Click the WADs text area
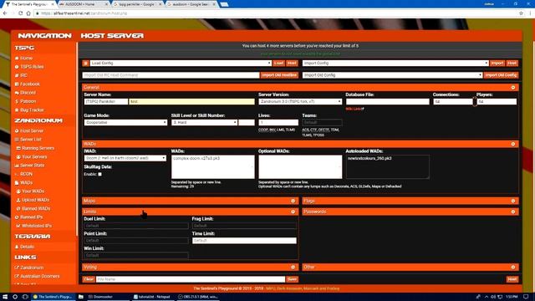Image resolution: width=535 pixels, height=301 pixels. pos(212,167)
